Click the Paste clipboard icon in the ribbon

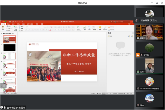pyautogui.click(x=3, y=27)
